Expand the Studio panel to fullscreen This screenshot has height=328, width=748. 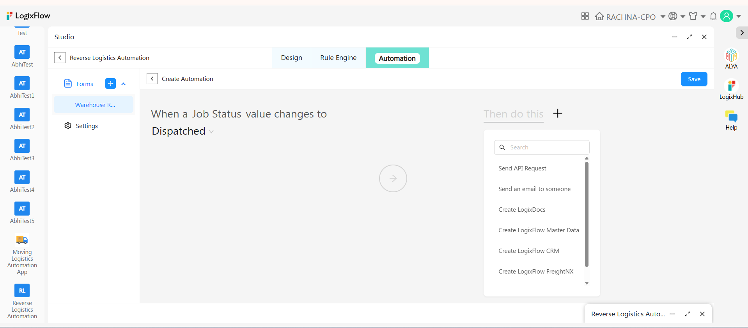click(x=690, y=37)
